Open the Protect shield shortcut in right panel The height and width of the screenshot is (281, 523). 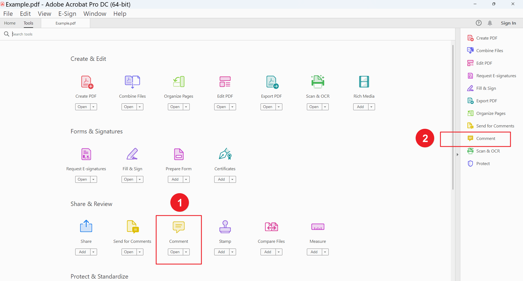[479, 163]
